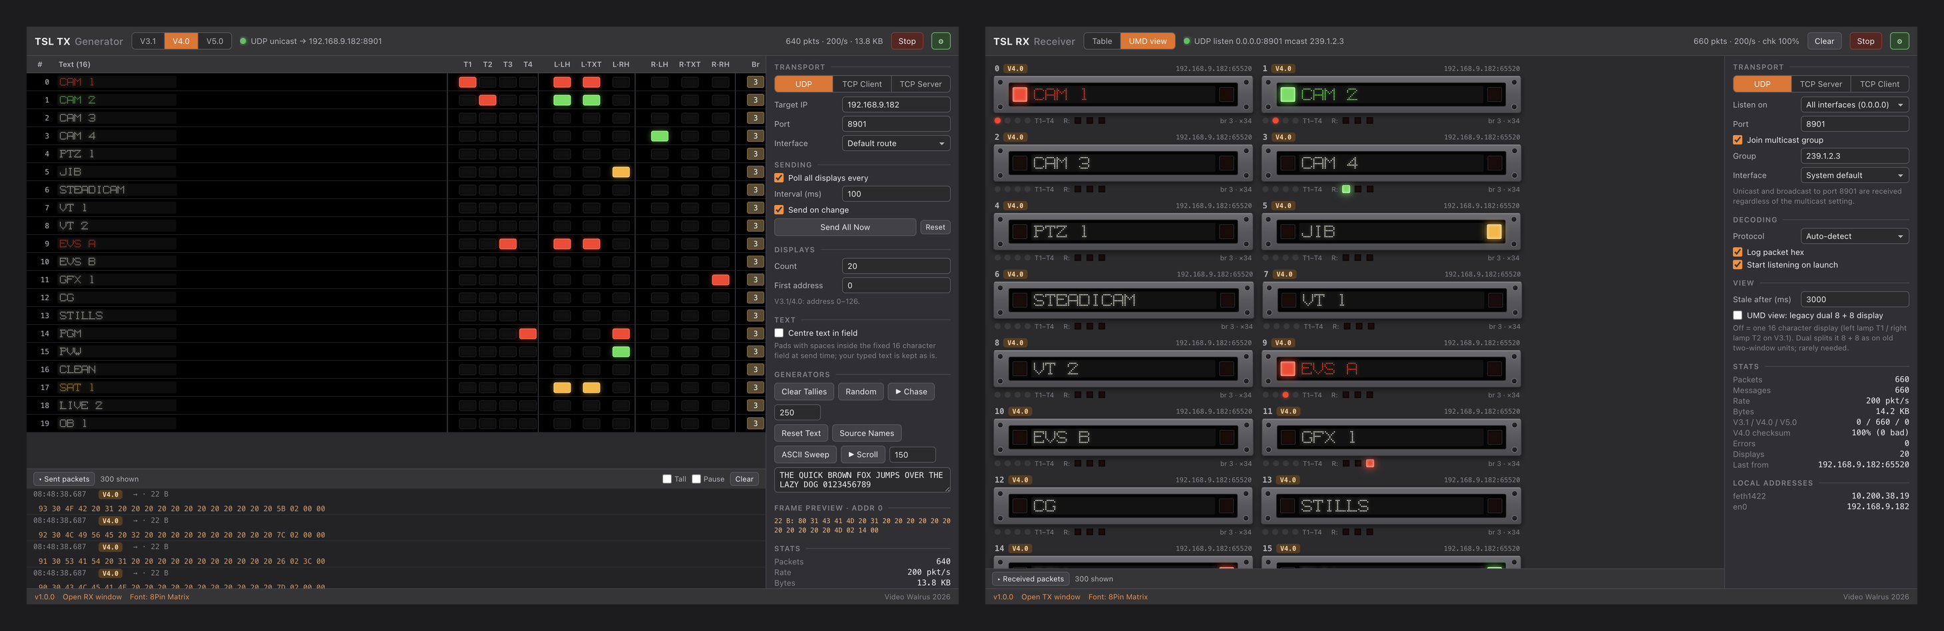1944x631 pixels.
Task: Toggle the L-LH lamp on CAM 2 row
Action: pos(562,101)
